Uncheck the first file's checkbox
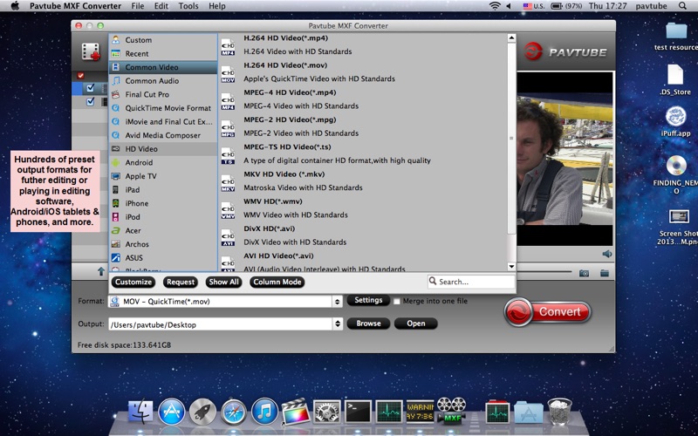Screen dimensions: 698x436 [x=91, y=88]
